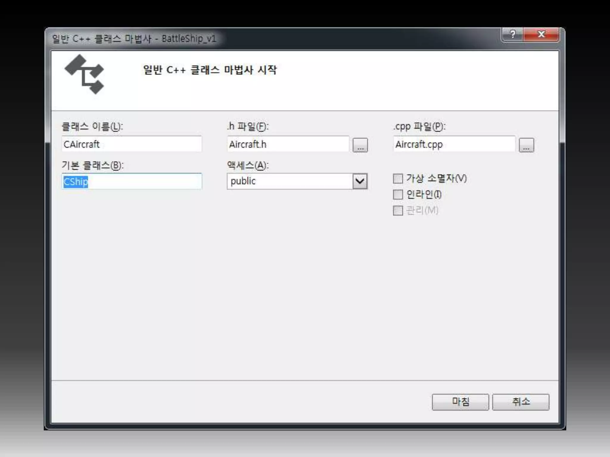The width and height of the screenshot is (610, 457).
Task: Click the class wizard logo icon
Action: point(85,74)
